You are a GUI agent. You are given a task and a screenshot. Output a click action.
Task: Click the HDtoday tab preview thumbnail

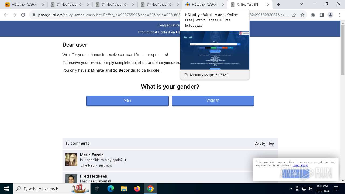pyautogui.click(x=215, y=50)
